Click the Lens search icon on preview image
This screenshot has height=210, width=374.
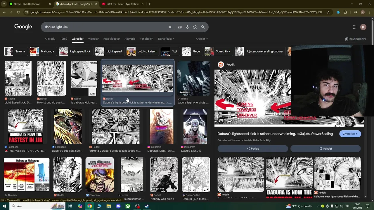pyautogui.click(x=221, y=121)
